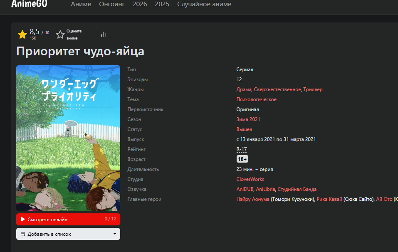The image size is (398, 252).
Task: Click the AnimeGO logo
Action: (x=29, y=4)
